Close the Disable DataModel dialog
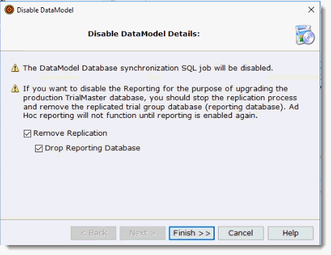The height and width of the screenshot is (255, 331). tap(311, 10)
